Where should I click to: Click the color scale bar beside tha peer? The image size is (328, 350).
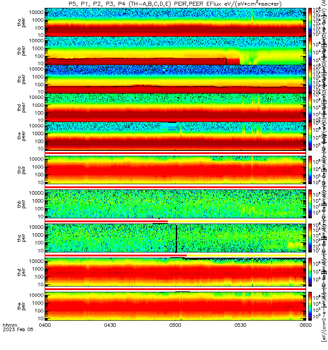click(310, 22)
